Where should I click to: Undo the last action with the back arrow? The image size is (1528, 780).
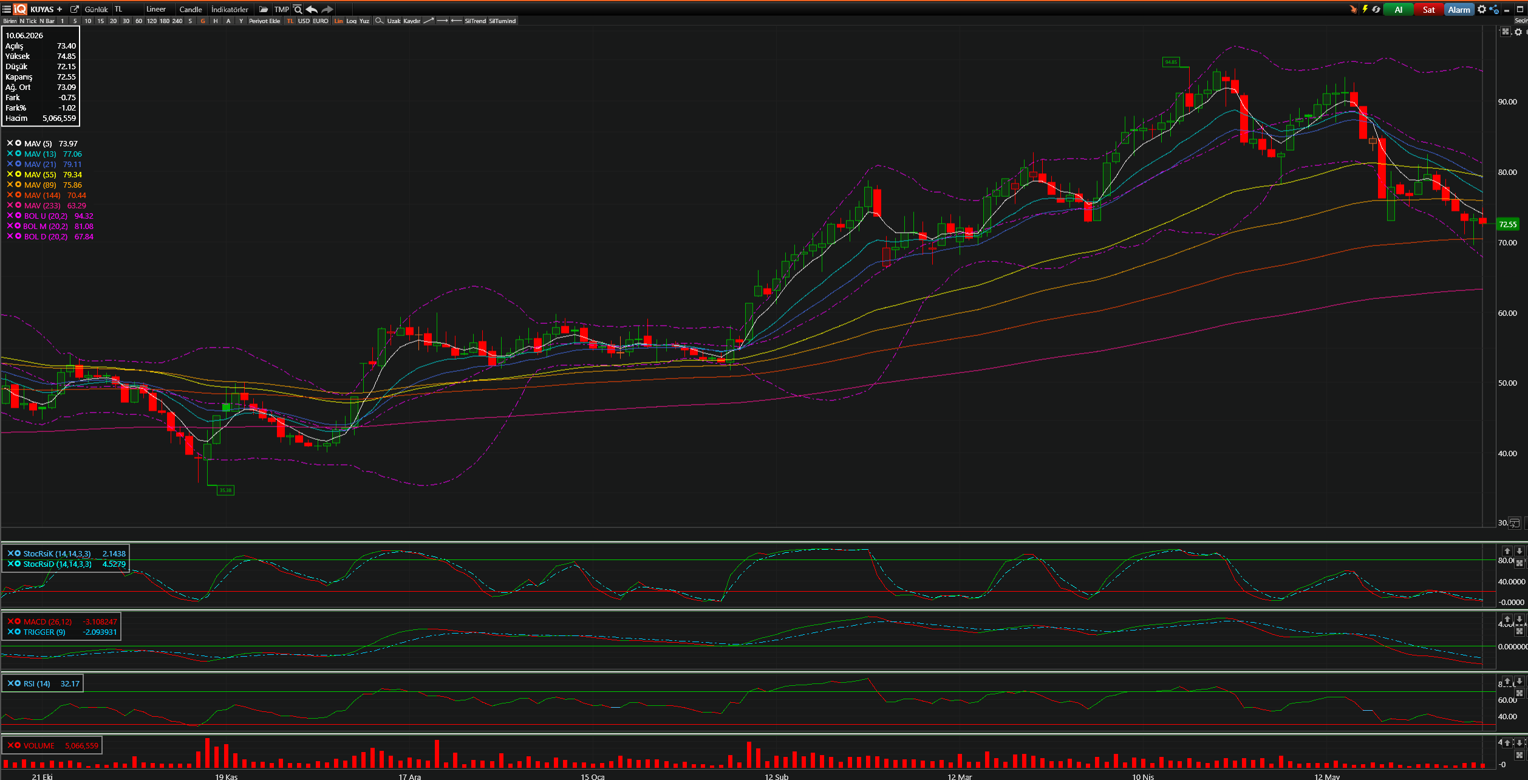[312, 9]
